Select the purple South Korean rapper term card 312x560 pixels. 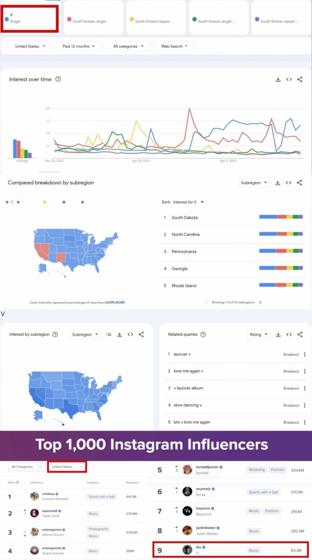click(281, 17)
